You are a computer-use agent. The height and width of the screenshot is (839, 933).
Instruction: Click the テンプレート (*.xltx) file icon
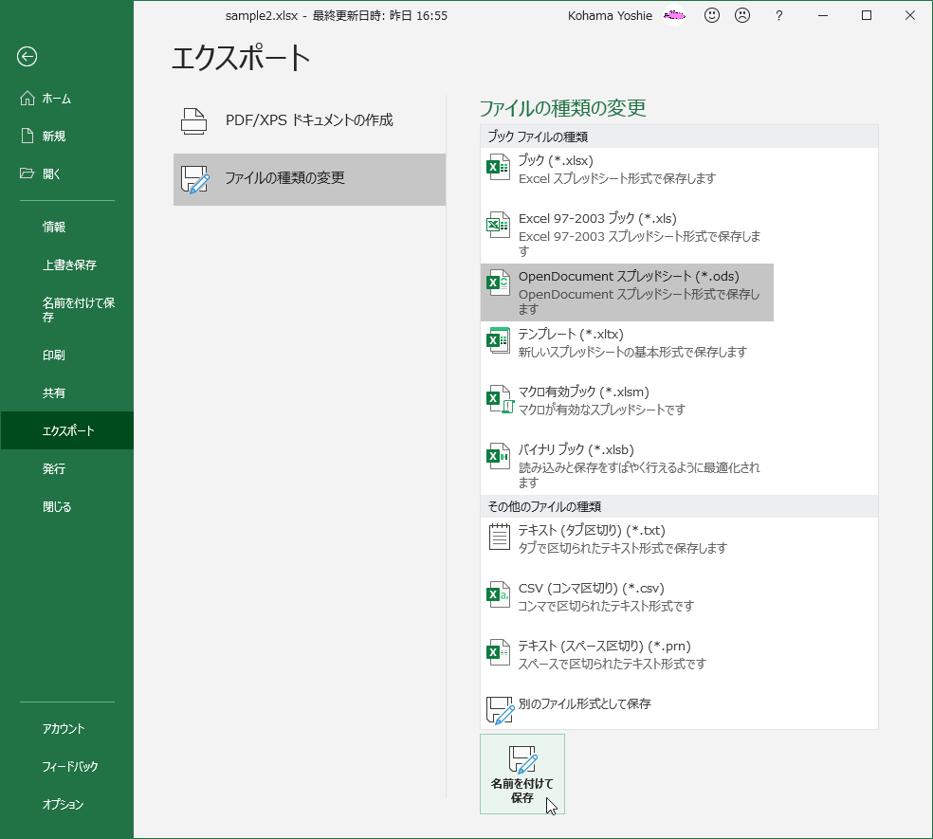(499, 340)
